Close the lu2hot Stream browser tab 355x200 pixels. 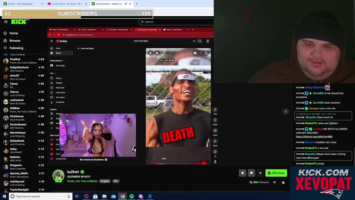point(130,4)
